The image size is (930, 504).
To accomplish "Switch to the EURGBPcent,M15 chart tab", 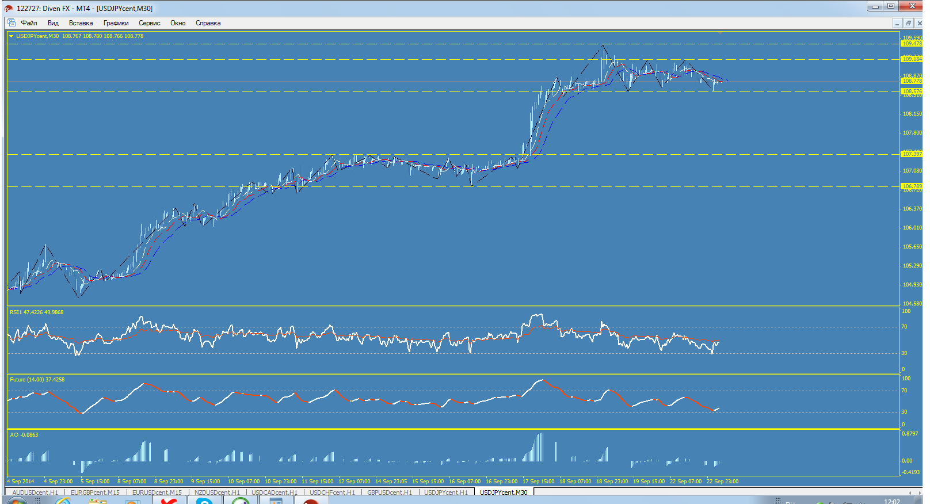I will (x=95, y=492).
